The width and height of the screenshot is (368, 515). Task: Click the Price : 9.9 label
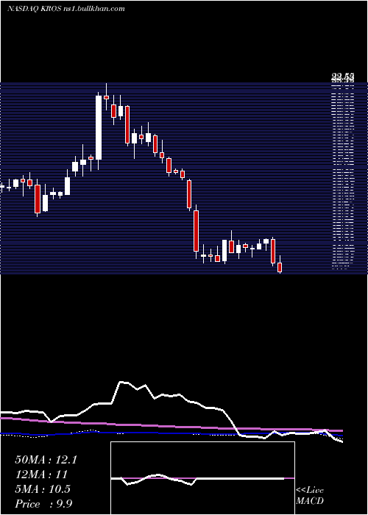point(43,504)
